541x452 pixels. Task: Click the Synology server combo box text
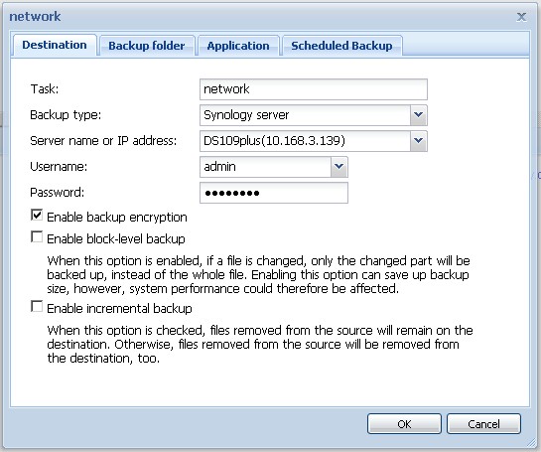[x=305, y=115]
